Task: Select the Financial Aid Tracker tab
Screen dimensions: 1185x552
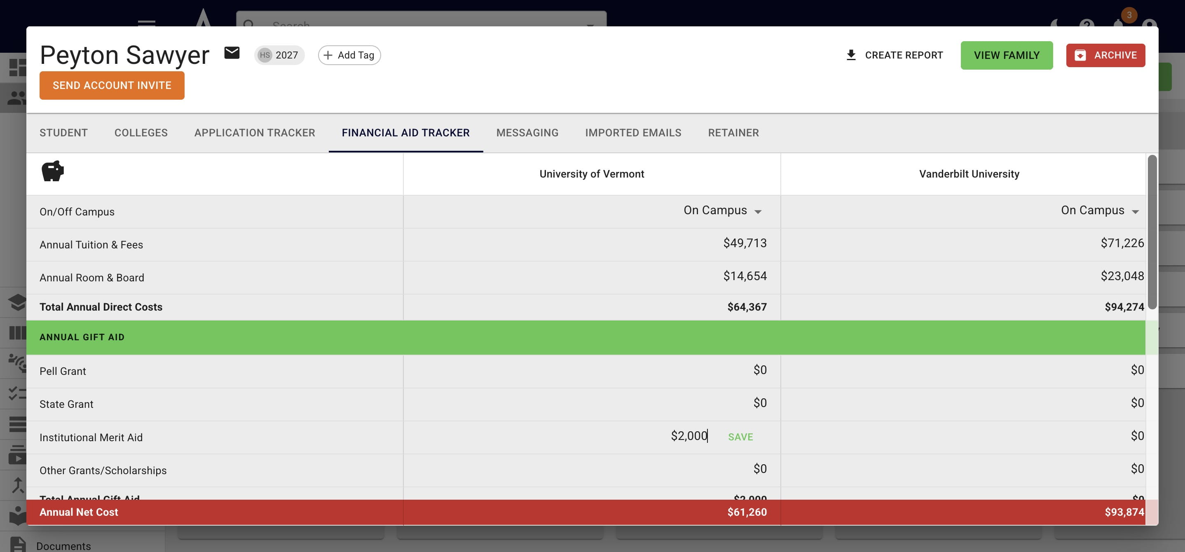Action: tap(405, 133)
